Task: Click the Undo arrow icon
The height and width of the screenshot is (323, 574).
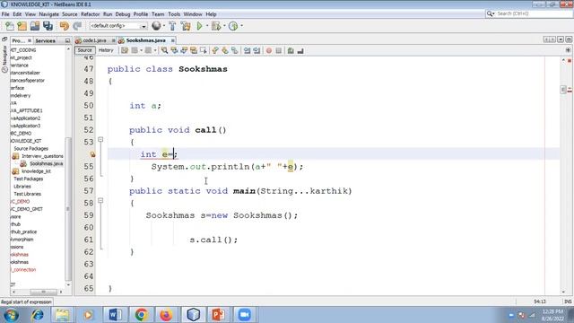Action: tap(65, 26)
